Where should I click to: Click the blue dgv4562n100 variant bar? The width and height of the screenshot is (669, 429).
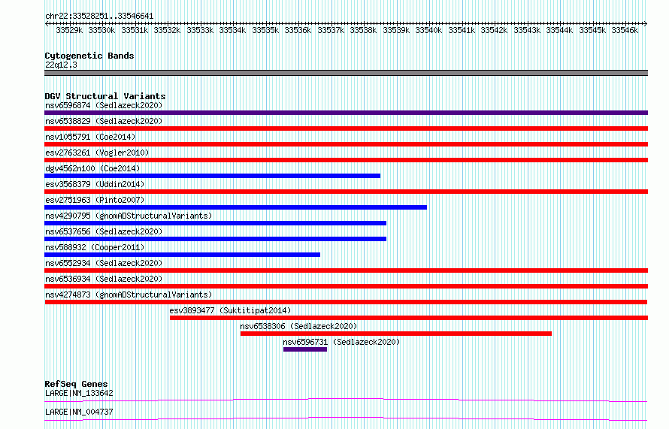[x=212, y=176]
